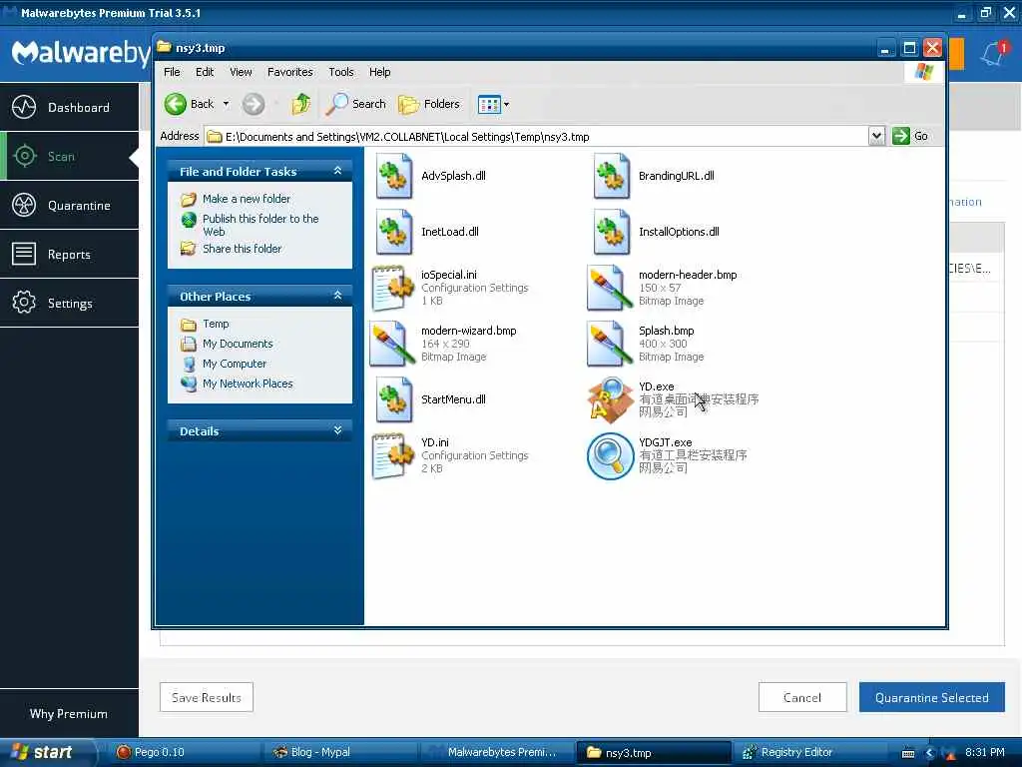Click Quarantine Selected in Malwarebytes
This screenshot has width=1022, height=767.
931,697
